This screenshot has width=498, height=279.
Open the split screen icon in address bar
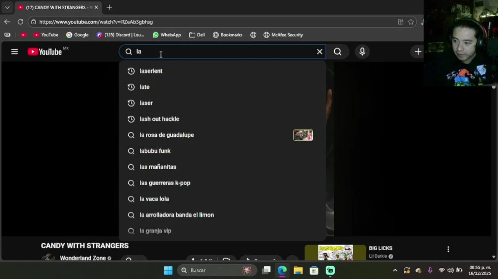point(400,22)
